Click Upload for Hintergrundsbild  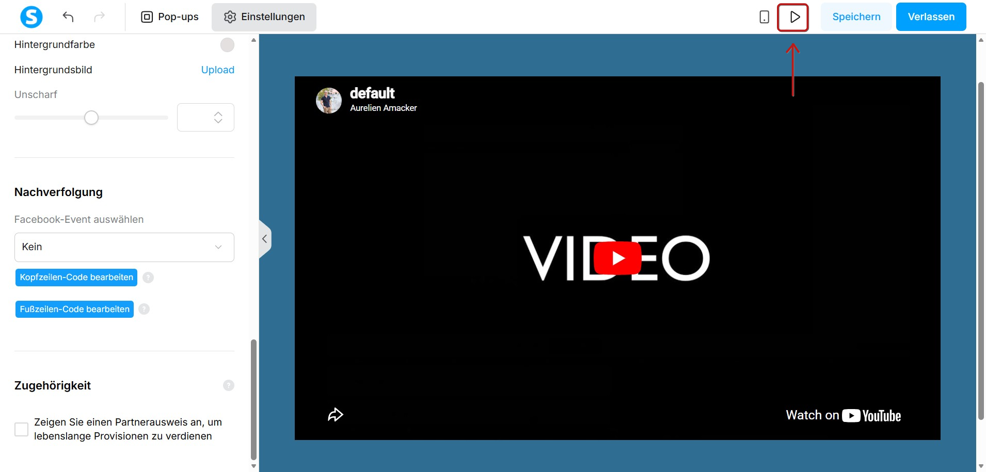click(217, 70)
